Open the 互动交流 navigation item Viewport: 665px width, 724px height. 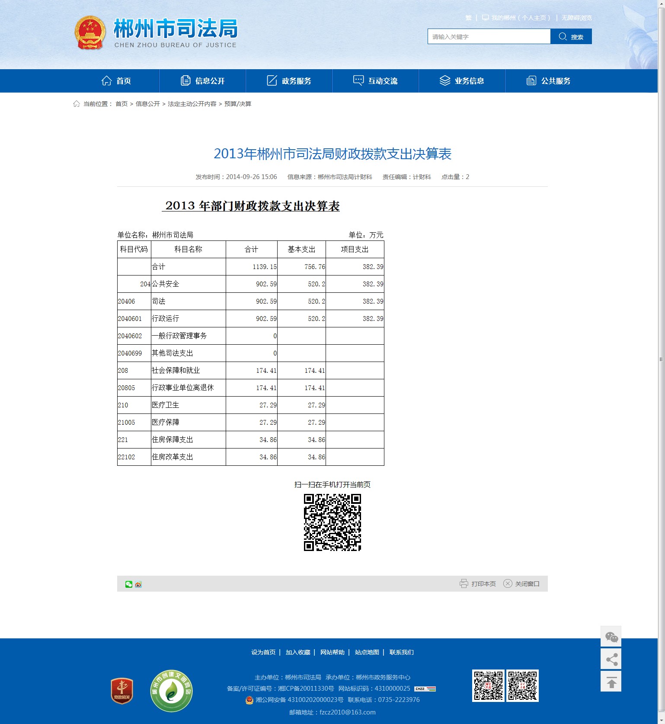[376, 81]
